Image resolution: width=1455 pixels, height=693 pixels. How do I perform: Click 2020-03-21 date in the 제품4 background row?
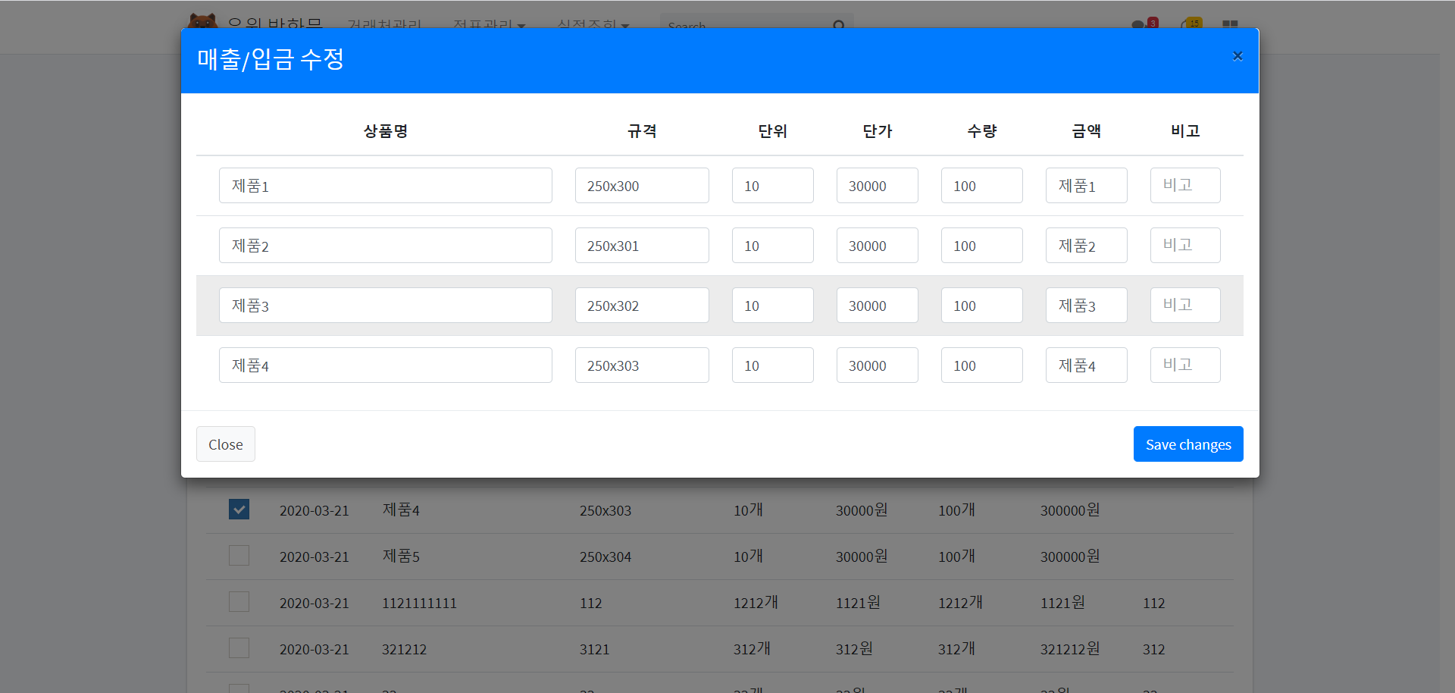tap(314, 511)
